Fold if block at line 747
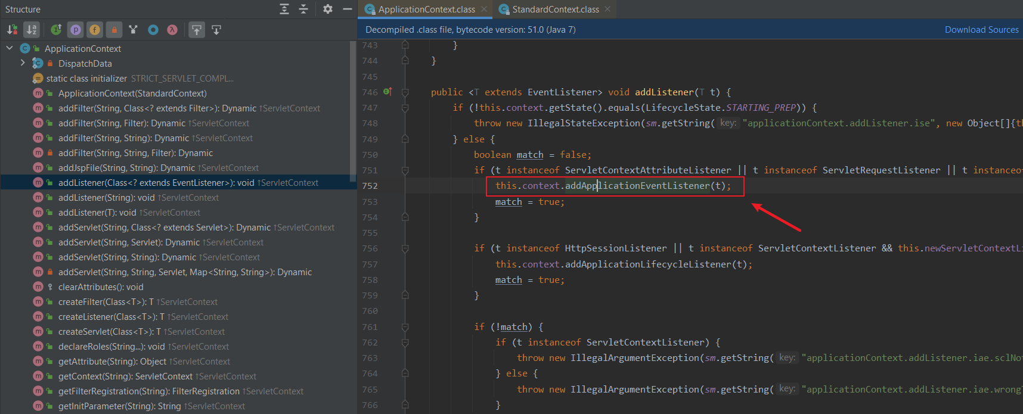The height and width of the screenshot is (414, 1023). [x=405, y=108]
